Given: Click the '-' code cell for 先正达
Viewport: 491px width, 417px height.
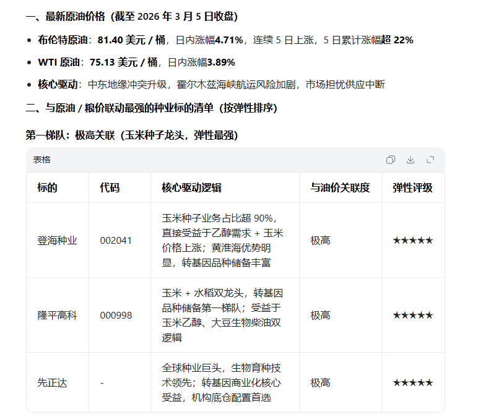Looking at the screenshot, I should tap(102, 383).
